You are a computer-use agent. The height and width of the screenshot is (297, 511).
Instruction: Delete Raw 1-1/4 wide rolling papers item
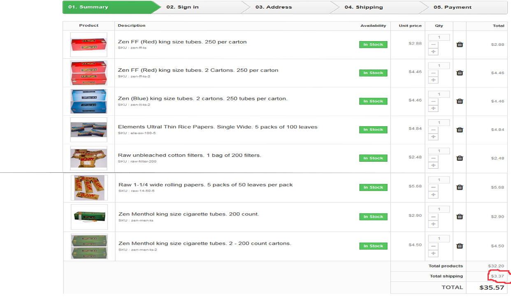[460, 187]
